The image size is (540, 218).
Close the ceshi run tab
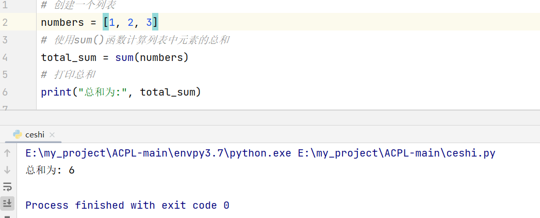pyautogui.click(x=53, y=134)
